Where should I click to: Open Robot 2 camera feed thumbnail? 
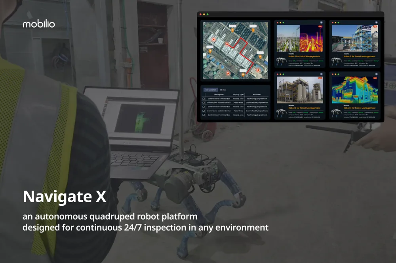tap(354, 38)
